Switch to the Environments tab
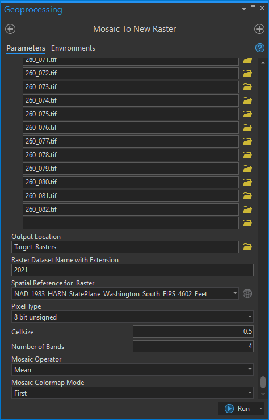The image size is (269, 420). tap(73, 48)
